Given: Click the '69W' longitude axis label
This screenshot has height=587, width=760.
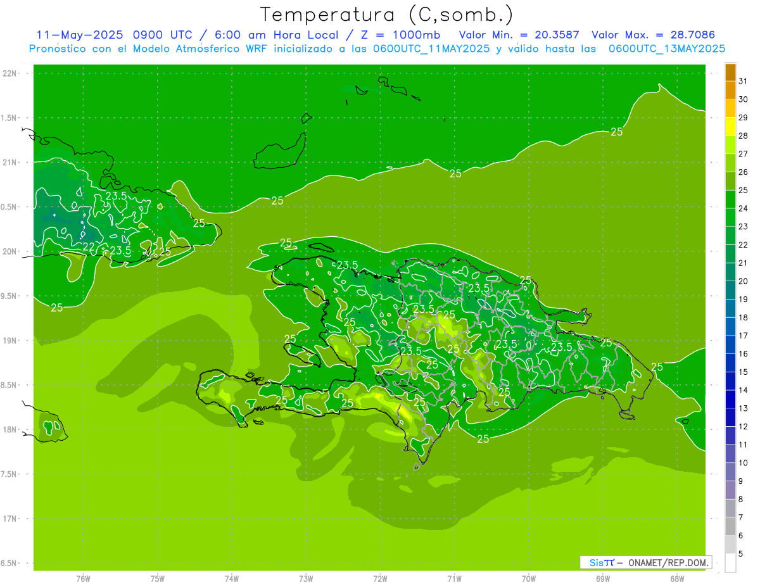Looking at the screenshot, I should 603,579.
